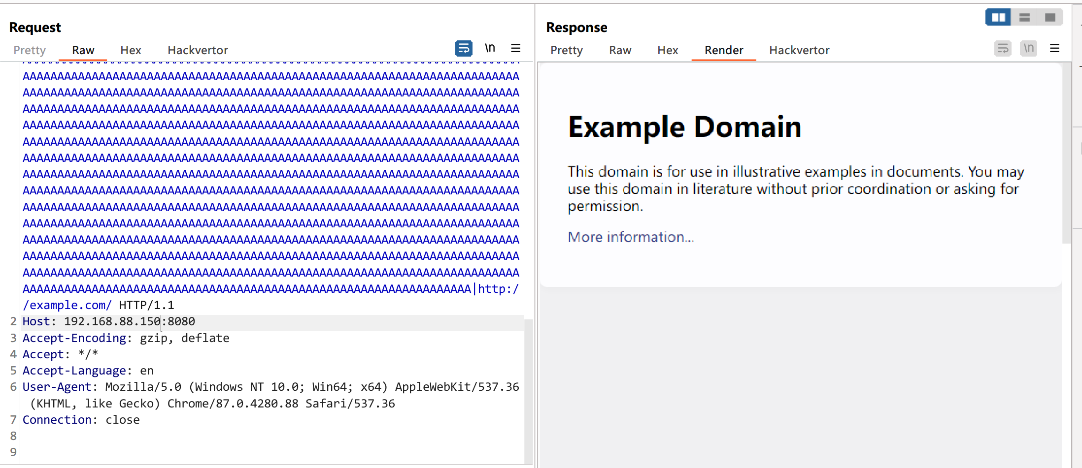Open the Request panel options menu

pyautogui.click(x=516, y=48)
